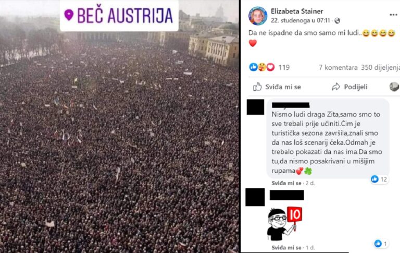Open the blue like reaction icon list
The height and width of the screenshot is (253, 400).
coord(253,67)
